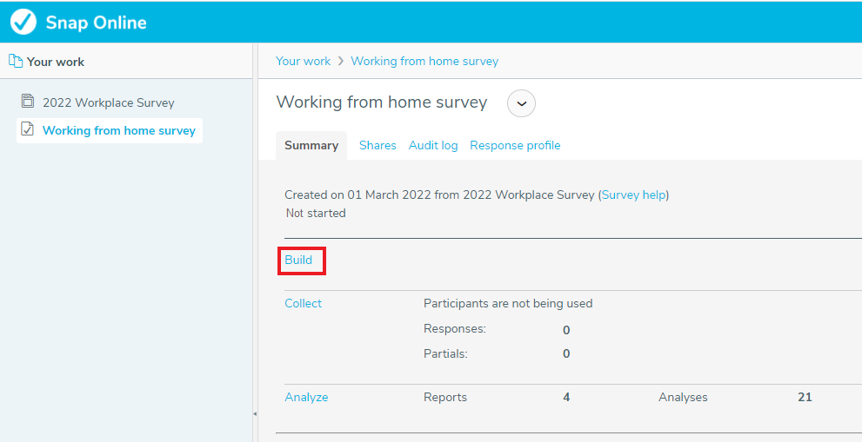862x442 pixels.
Task: Open the survey options dropdown arrow
Action: (521, 103)
